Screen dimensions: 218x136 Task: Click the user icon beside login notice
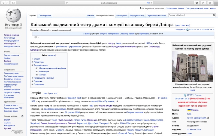click(x=141, y=8)
